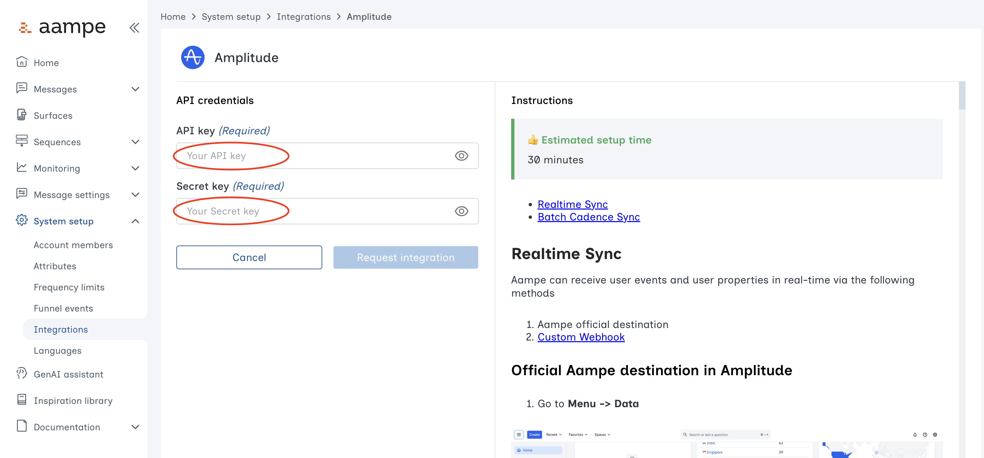Show the API key with eye icon
This screenshot has height=458, width=984.
[x=461, y=156]
